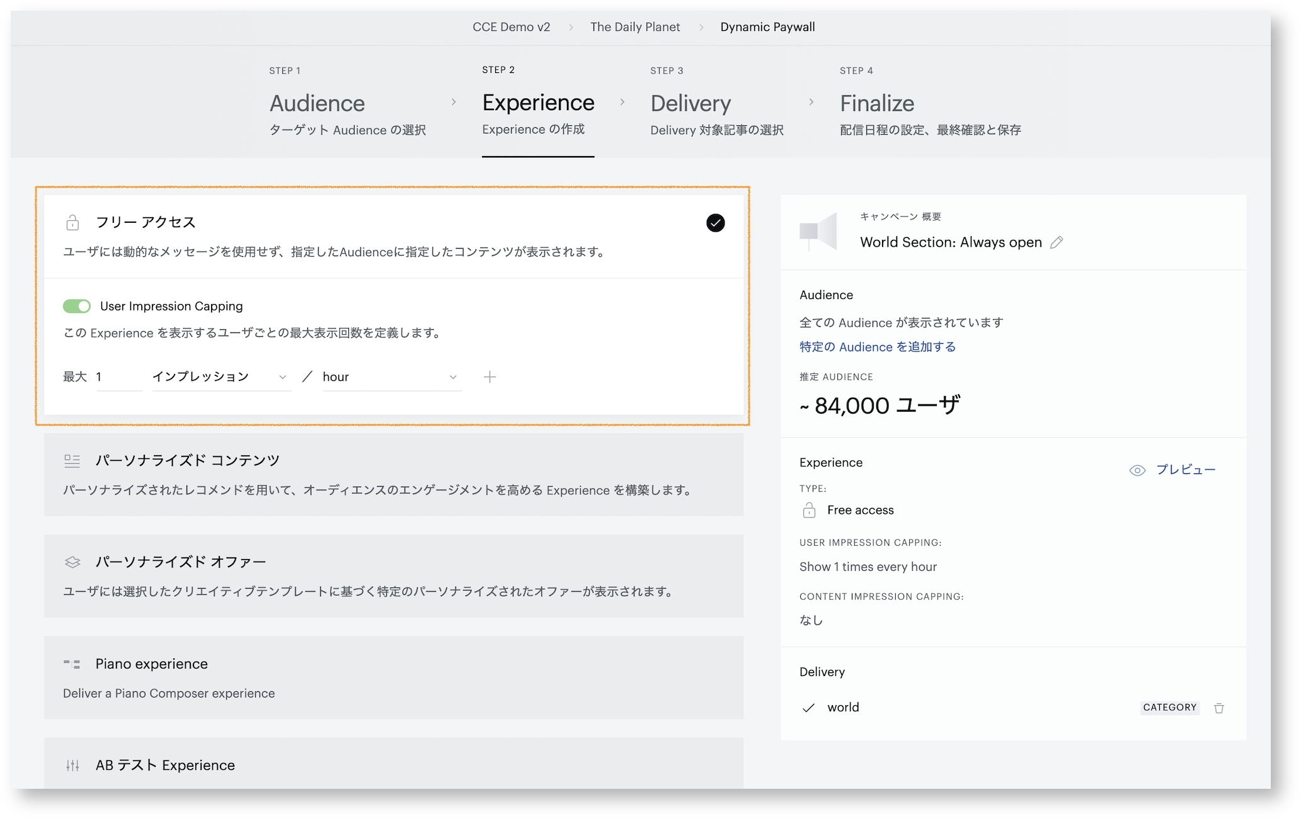The height and width of the screenshot is (819, 1301).
Task: Click the plus icon to add capping rule
Action: pyautogui.click(x=490, y=376)
